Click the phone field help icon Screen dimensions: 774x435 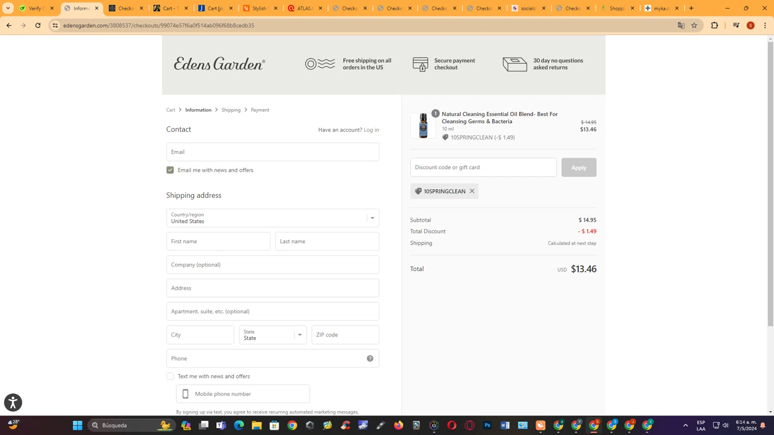click(x=370, y=358)
